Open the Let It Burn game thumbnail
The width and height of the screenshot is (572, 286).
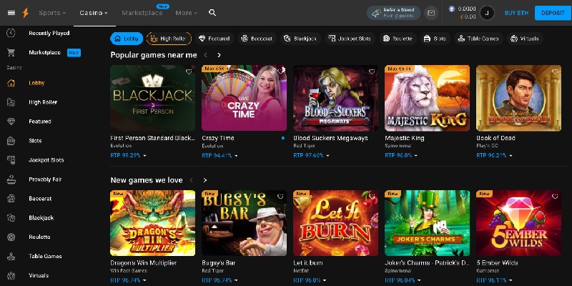[x=335, y=223]
